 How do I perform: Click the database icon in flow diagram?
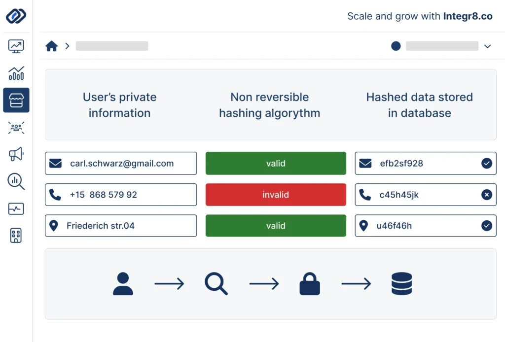tap(401, 284)
